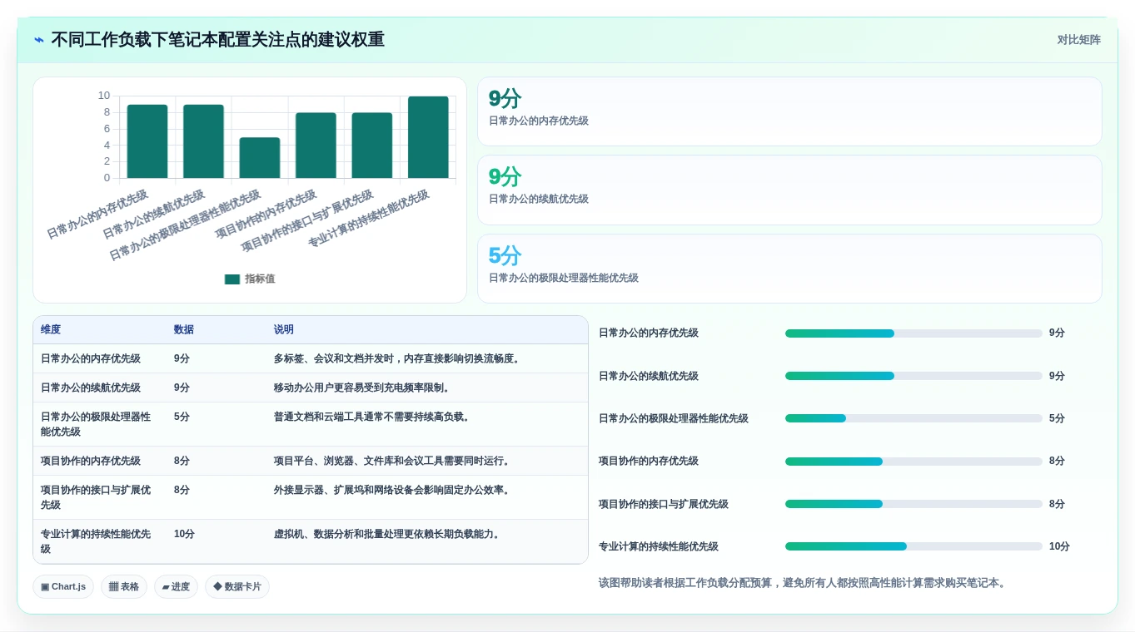Click progress label 项目协作的接口与扩展优先级
Image resolution: width=1135 pixels, height=632 pixels.
(x=664, y=505)
